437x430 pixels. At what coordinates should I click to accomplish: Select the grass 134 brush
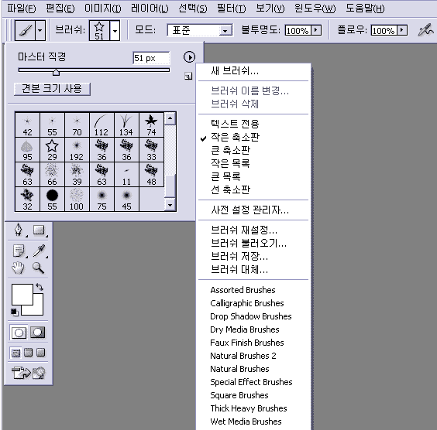coord(126,125)
